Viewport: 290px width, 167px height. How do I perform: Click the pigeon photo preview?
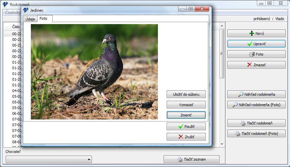tap(94, 72)
